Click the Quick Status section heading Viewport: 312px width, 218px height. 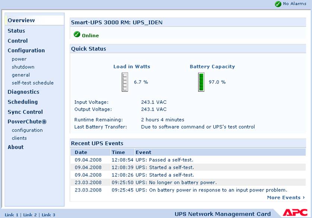click(x=88, y=49)
